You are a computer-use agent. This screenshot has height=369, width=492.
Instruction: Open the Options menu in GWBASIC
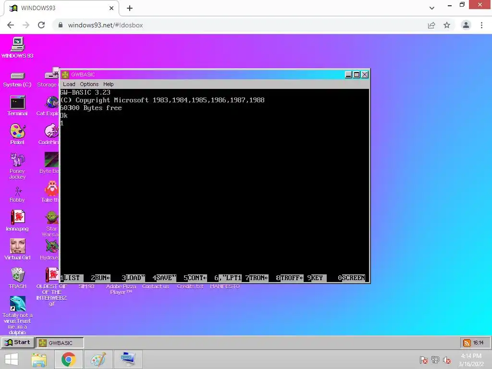coord(89,84)
